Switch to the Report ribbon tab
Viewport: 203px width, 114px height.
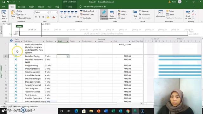click(x=31, y=7)
